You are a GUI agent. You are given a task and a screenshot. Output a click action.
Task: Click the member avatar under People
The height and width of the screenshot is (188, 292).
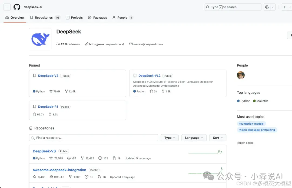pos(241,75)
